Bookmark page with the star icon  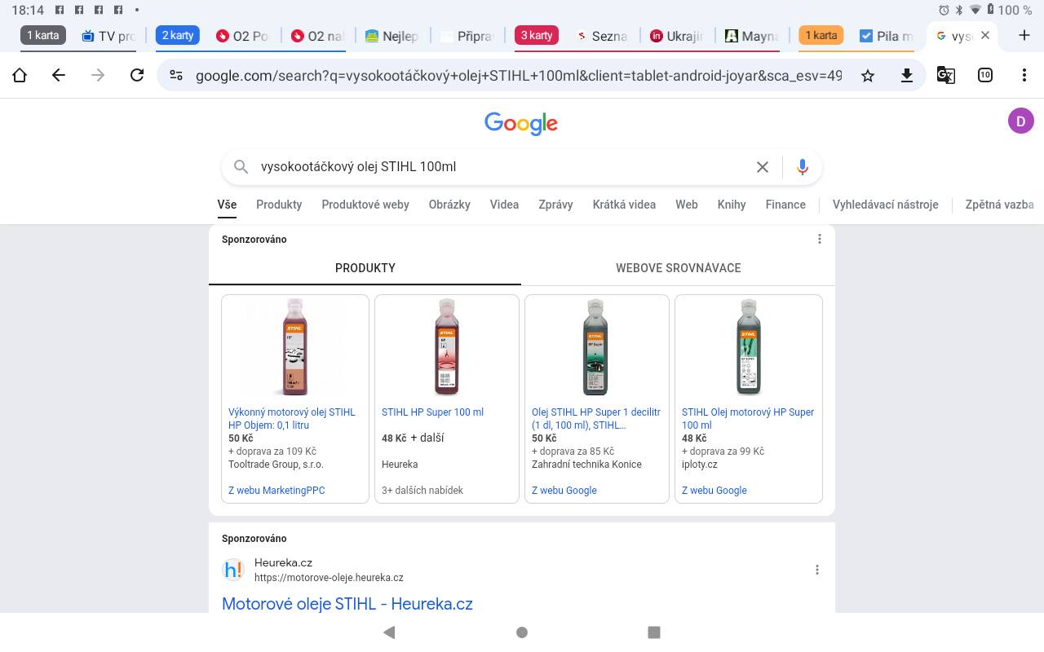point(868,75)
